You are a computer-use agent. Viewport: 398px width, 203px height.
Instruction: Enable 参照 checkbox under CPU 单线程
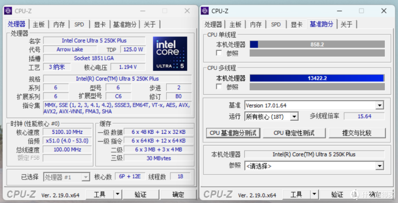click(x=219, y=53)
